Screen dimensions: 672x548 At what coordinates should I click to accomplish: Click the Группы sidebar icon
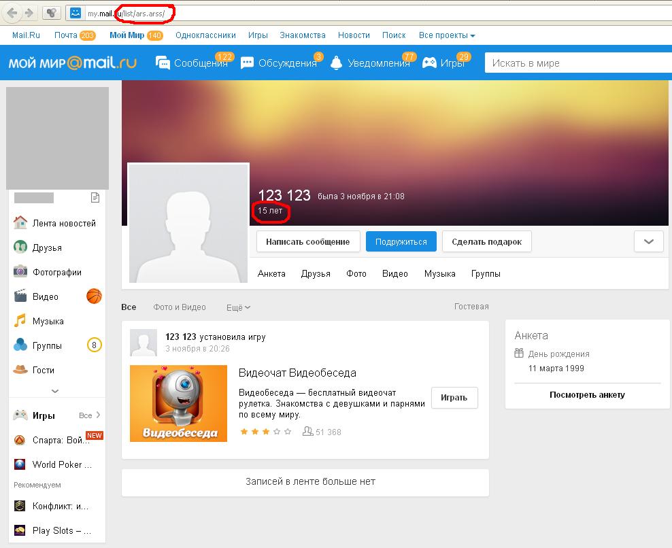(x=20, y=345)
